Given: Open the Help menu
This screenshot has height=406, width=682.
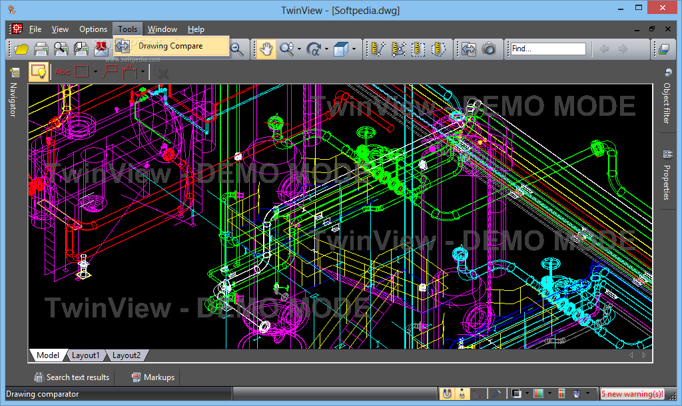Looking at the screenshot, I should click(x=196, y=29).
